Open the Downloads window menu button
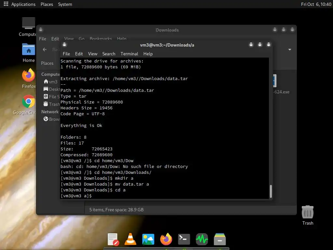This screenshot has height=250, width=333. coord(41,30)
